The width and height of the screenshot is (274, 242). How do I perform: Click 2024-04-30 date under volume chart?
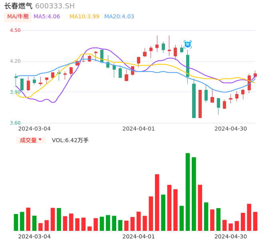(x=231, y=236)
